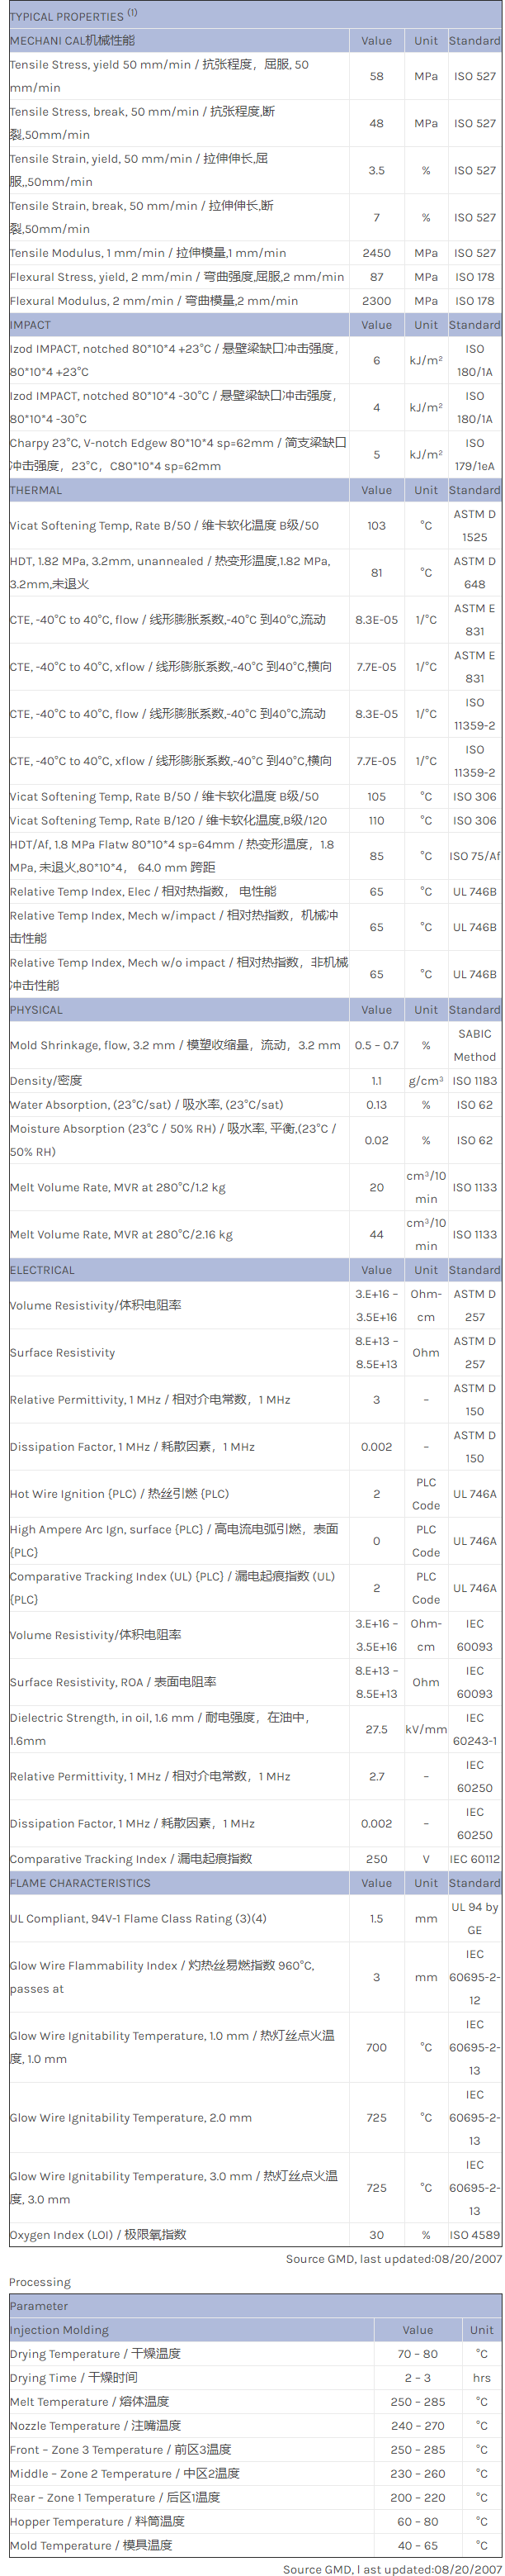The width and height of the screenshot is (505, 2576).
Task: Click the Injection Molding header row
Action: (x=59, y=2330)
